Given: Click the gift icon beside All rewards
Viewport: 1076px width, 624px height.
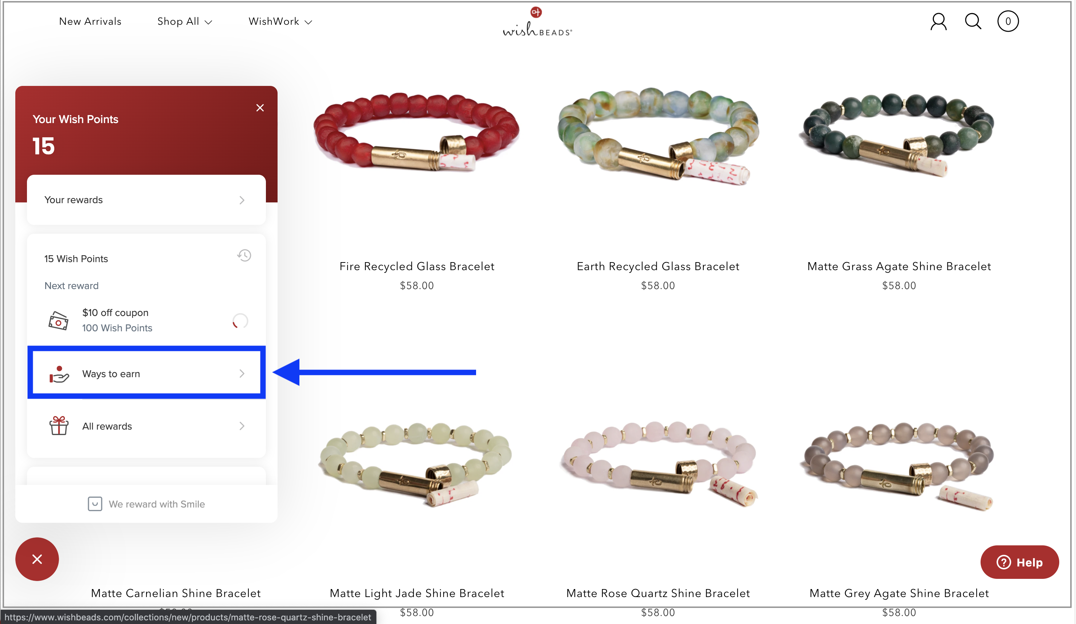Looking at the screenshot, I should click(x=59, y=426).
